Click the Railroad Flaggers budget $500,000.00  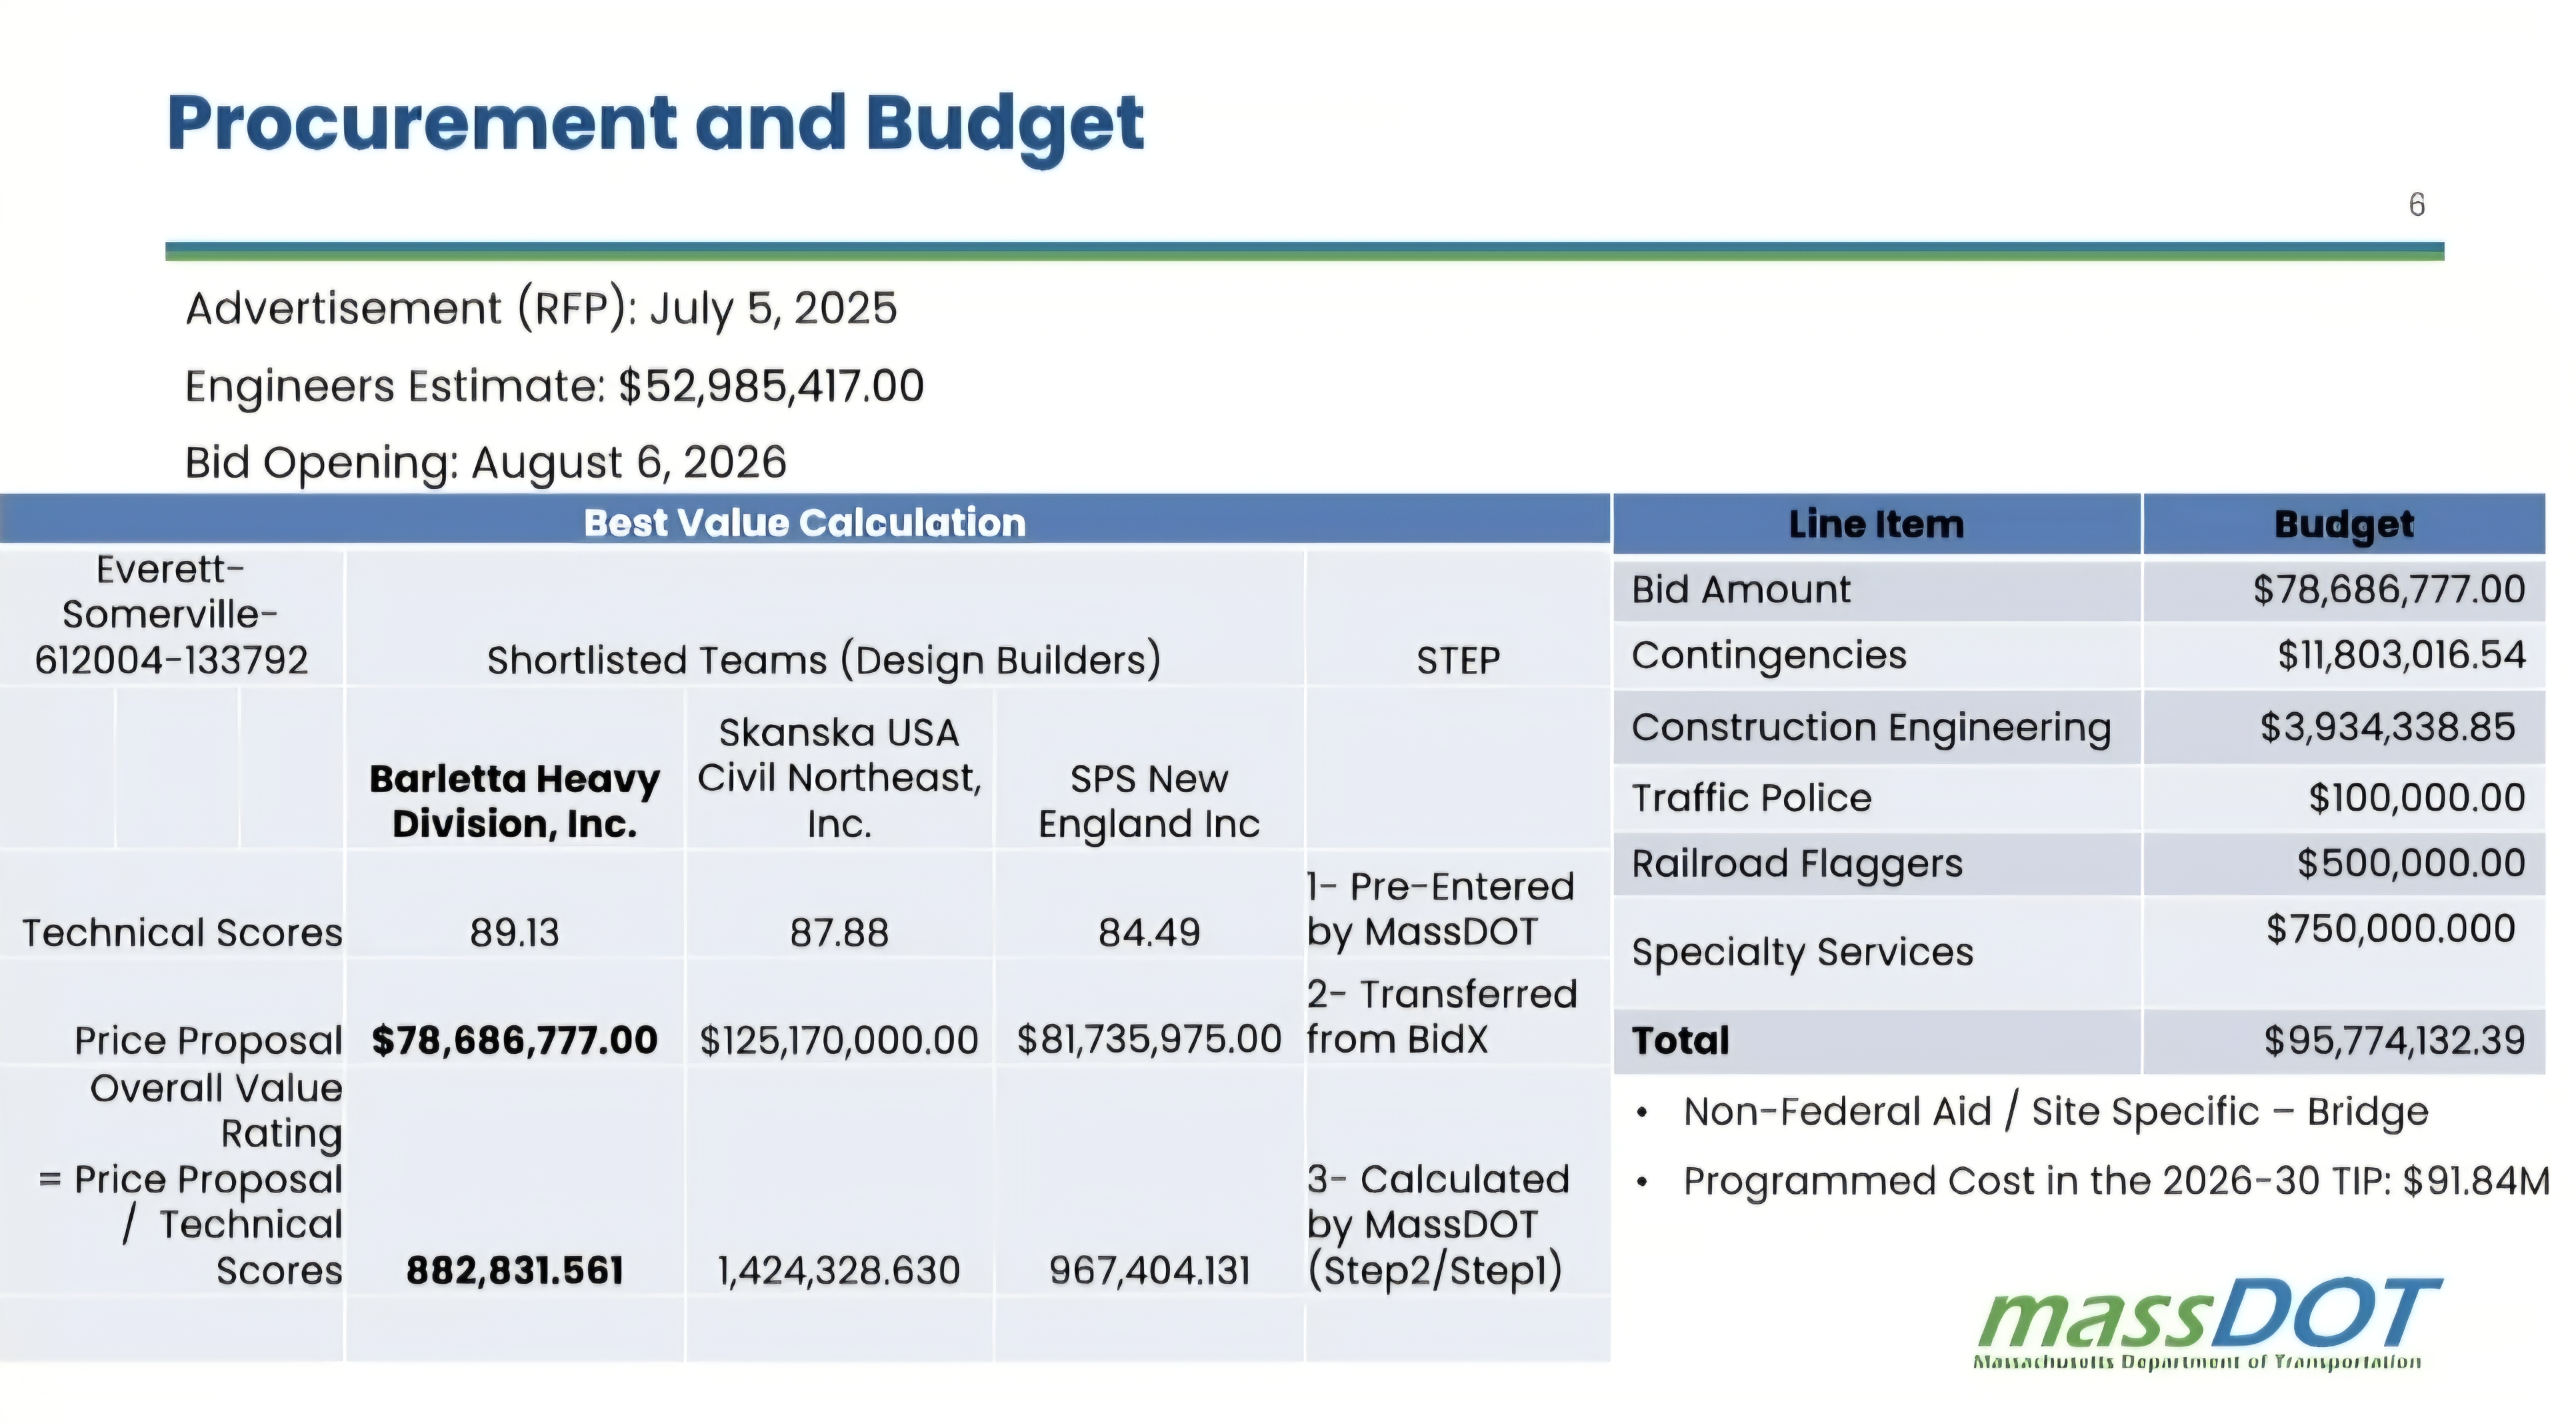pos(2411,863)
